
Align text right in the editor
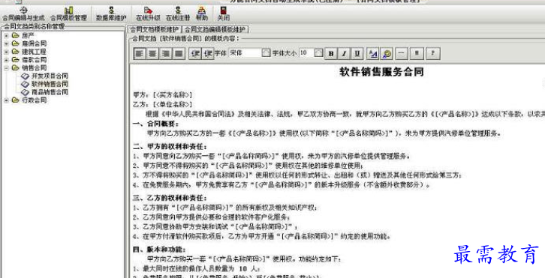165,53
